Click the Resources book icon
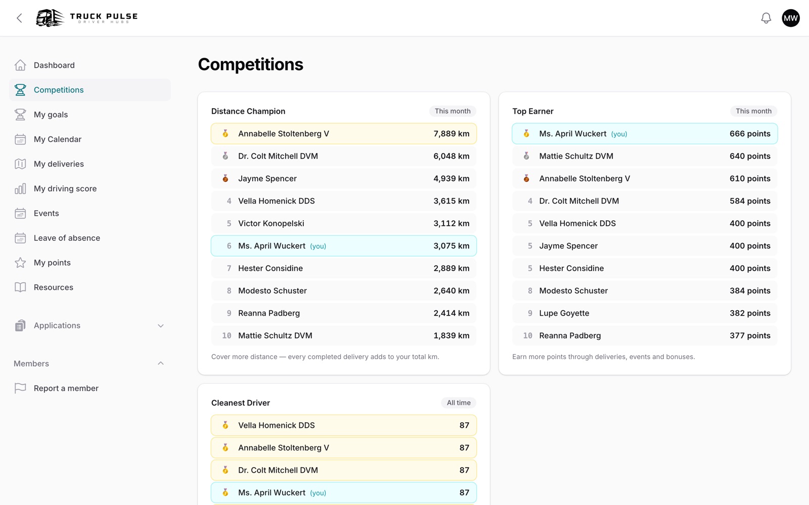 tap(20, 287)
